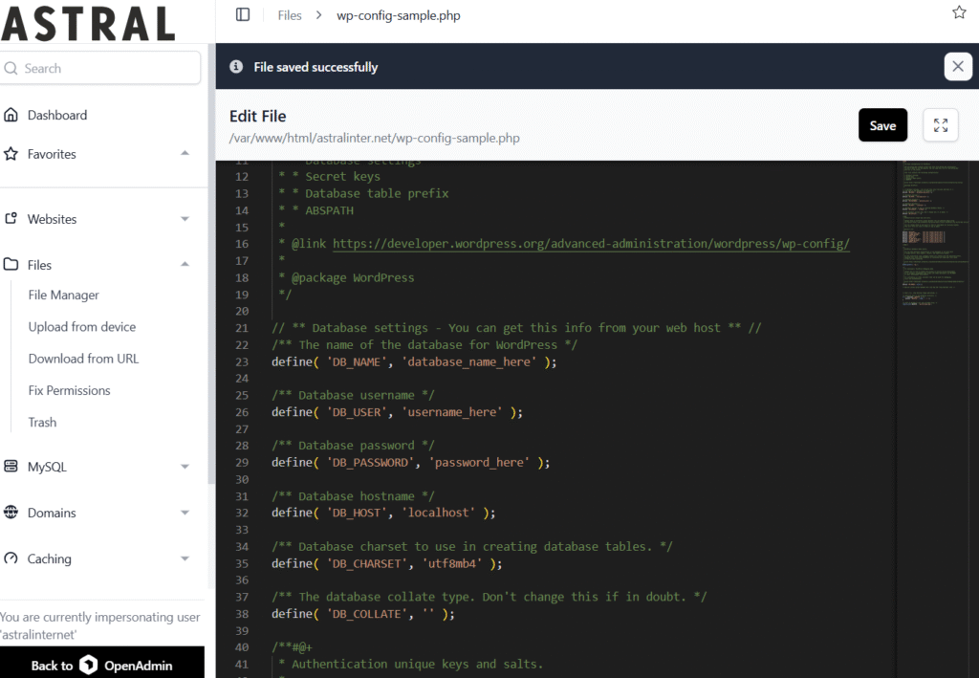Click the Files folder icon

click(x=11, y=264)
